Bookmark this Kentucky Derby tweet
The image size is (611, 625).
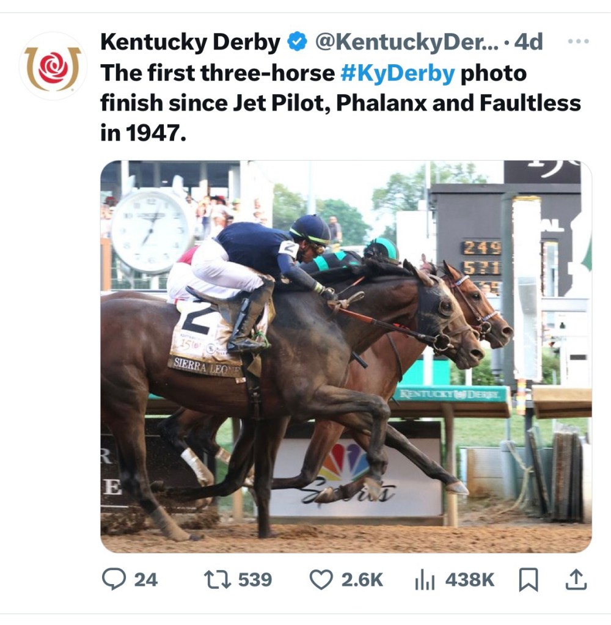point(528,579)
